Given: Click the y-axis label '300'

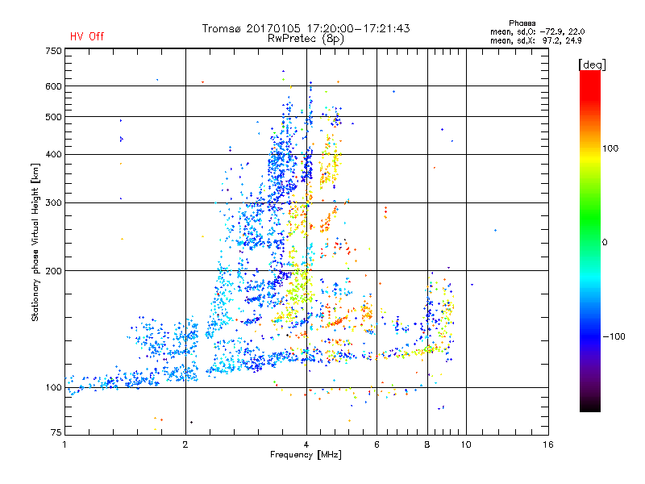Looking at the screenshot, I should 53,203.
